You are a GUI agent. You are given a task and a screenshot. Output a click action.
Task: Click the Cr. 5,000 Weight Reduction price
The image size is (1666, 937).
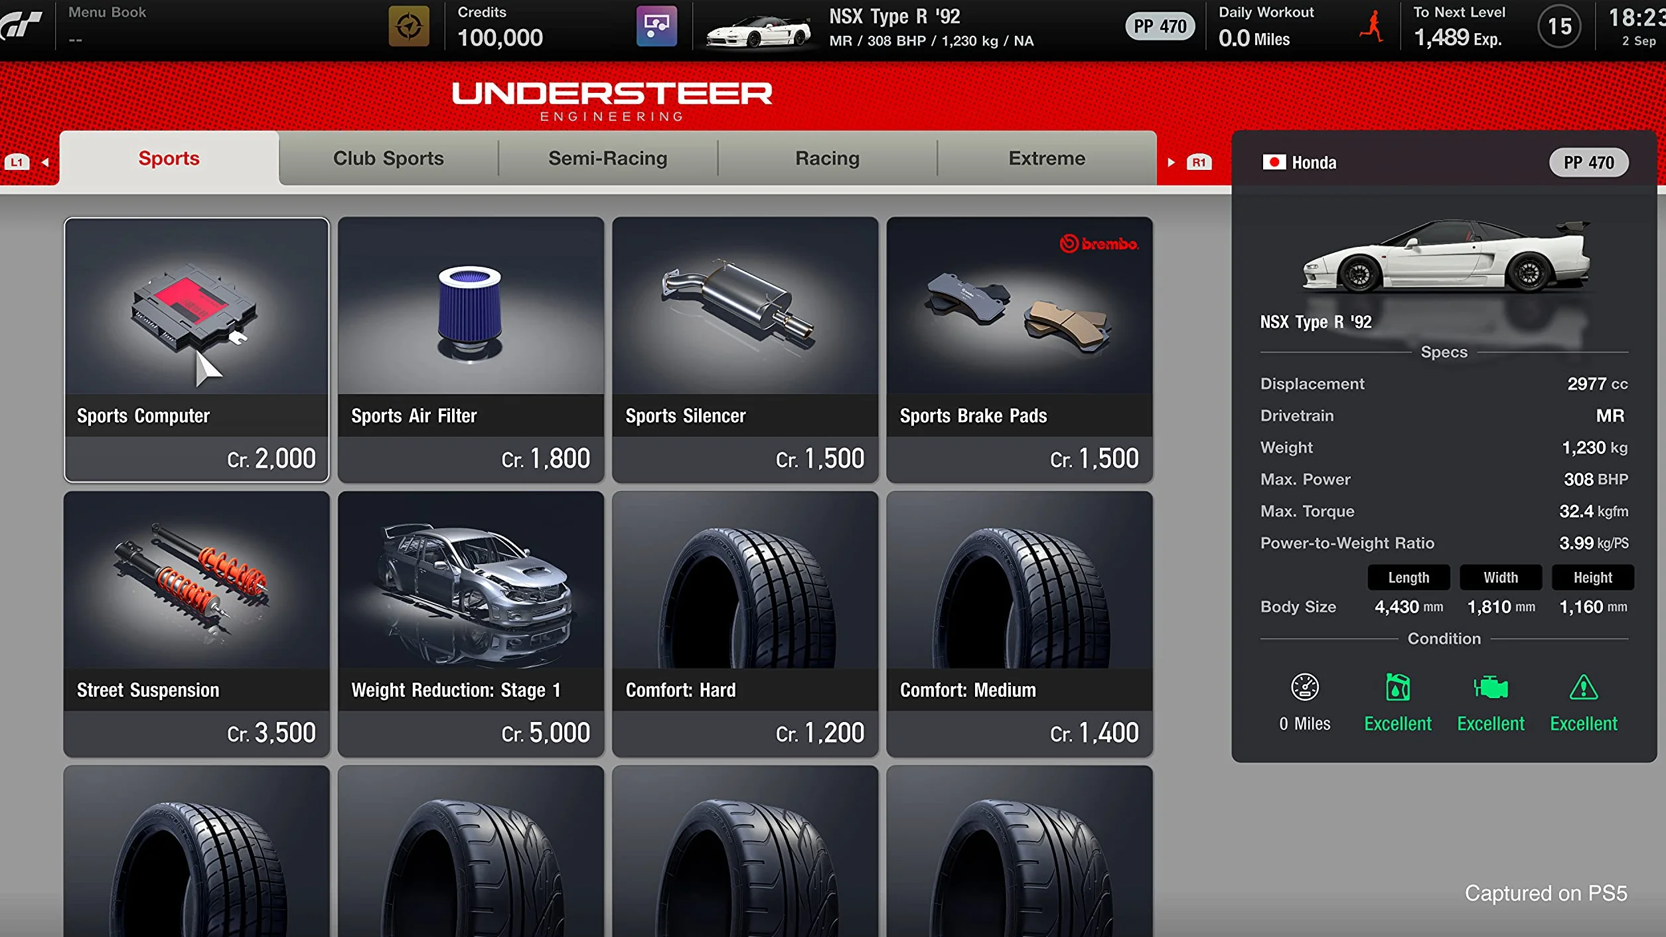(546, 733)
